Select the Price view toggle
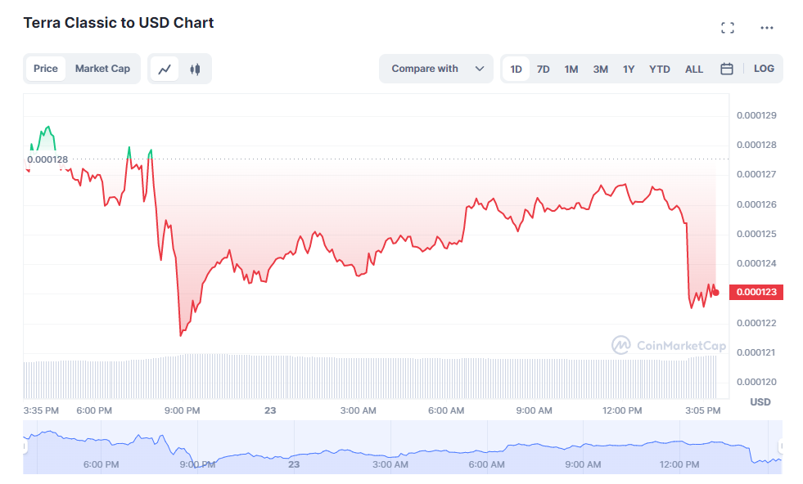Screen dimensions: 803x484 point(46,69)
